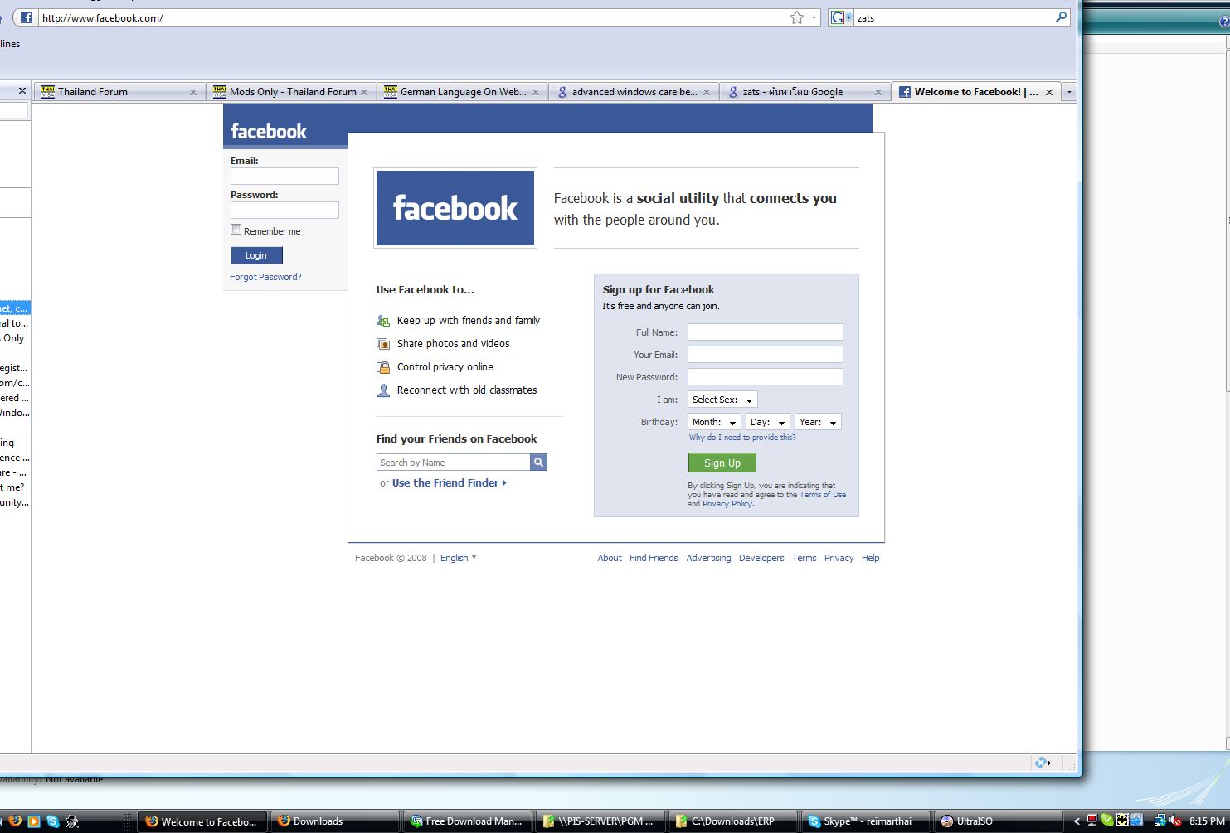Open the birthday Day dropdown
The width and height of the screenshot is (1230, 833).
tap(768, 422)
